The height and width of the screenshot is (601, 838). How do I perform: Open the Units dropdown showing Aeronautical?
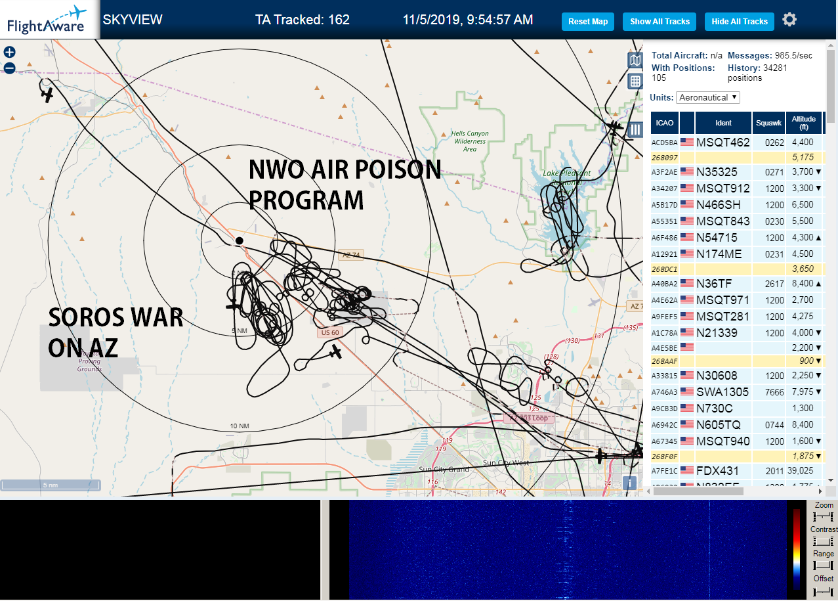[x=708, y=97]
